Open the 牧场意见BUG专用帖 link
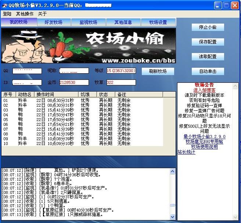This screenshot has width=241, height=223. pyautogui.click(x=204, y=142)
